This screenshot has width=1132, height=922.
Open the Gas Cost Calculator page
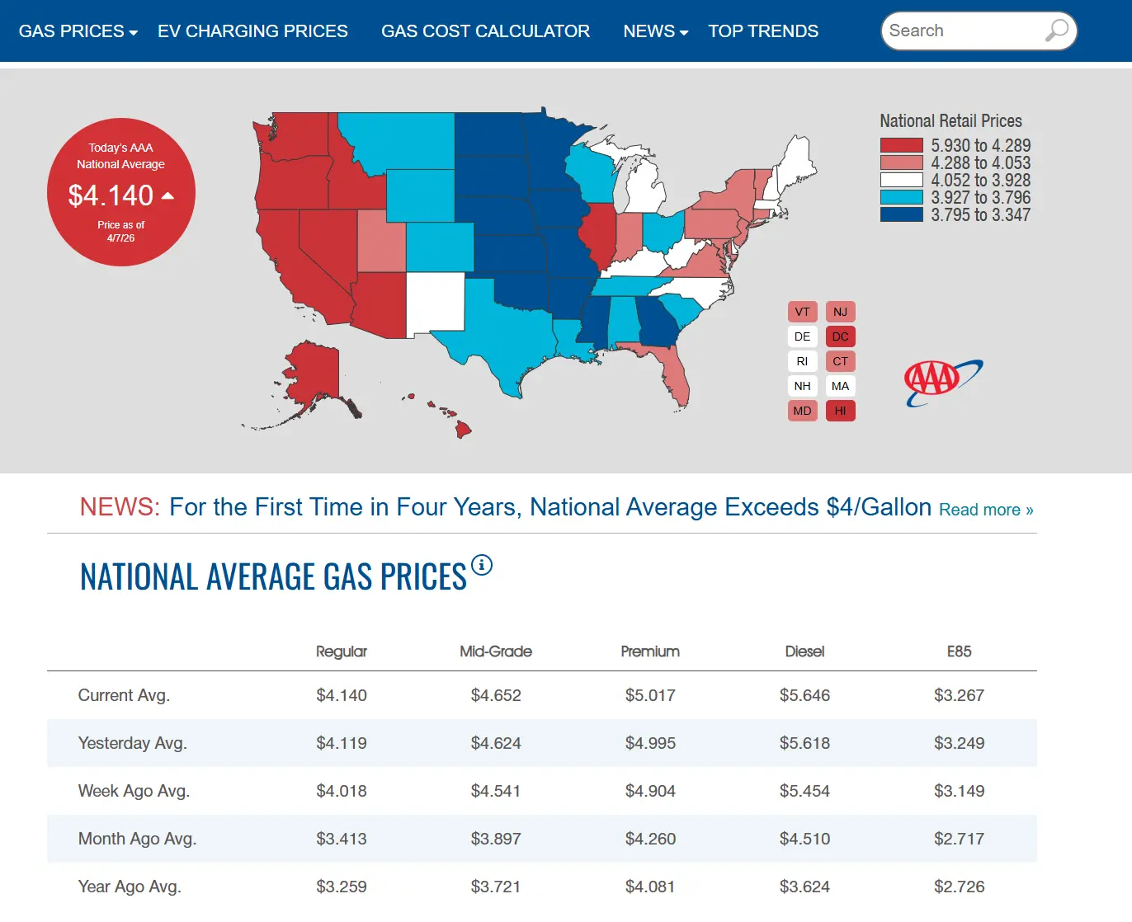pyautogui.click(x=485, y=31)
